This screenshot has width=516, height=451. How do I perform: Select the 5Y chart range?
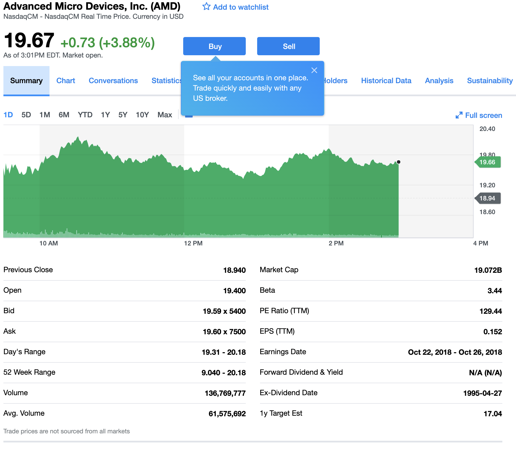123,115
